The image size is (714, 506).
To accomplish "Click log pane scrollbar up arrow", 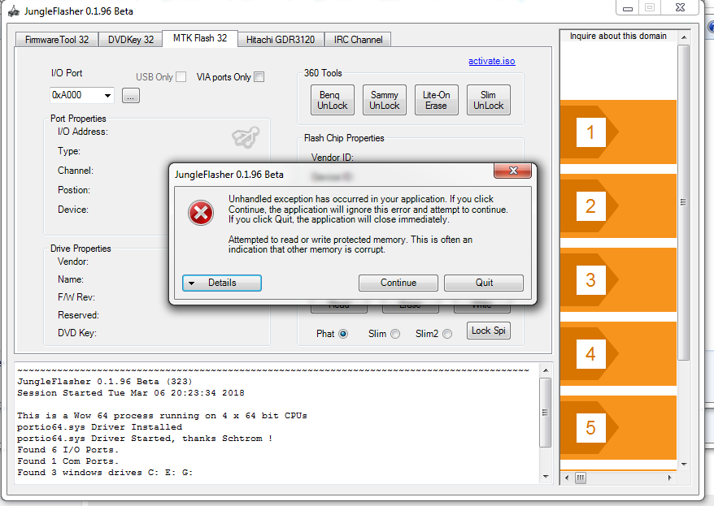I will (546, 370).
